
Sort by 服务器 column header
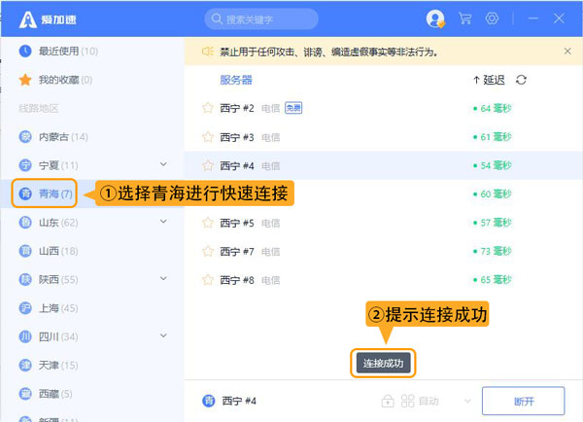(236, 80)
